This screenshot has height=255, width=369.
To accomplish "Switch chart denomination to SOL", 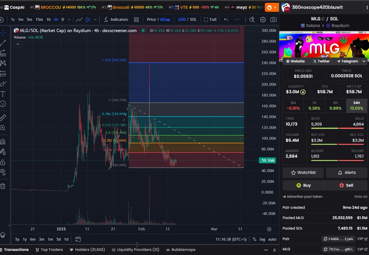I will pos(193,19).
